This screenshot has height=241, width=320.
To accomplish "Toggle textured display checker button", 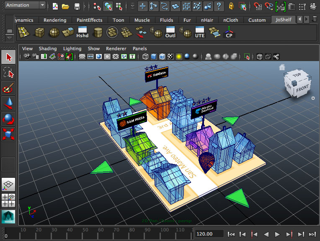I will pyautogui.click(x=170, y=56).
